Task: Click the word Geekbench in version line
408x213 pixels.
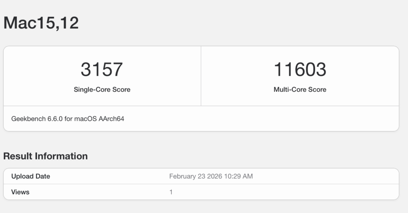Action: [x=27, y=118]
